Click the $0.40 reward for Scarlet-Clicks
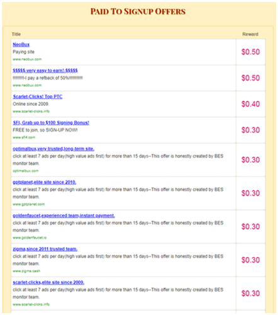278x315 pixels. 250,104
